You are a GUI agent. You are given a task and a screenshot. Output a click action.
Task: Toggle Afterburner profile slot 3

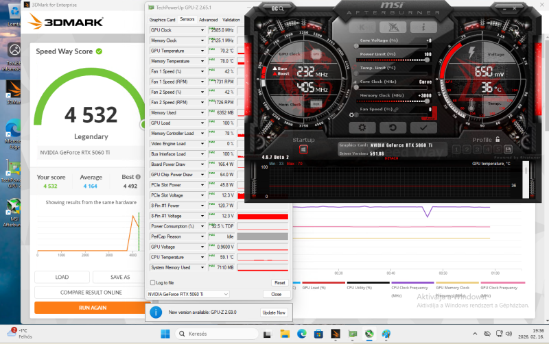tap(477, 149)
